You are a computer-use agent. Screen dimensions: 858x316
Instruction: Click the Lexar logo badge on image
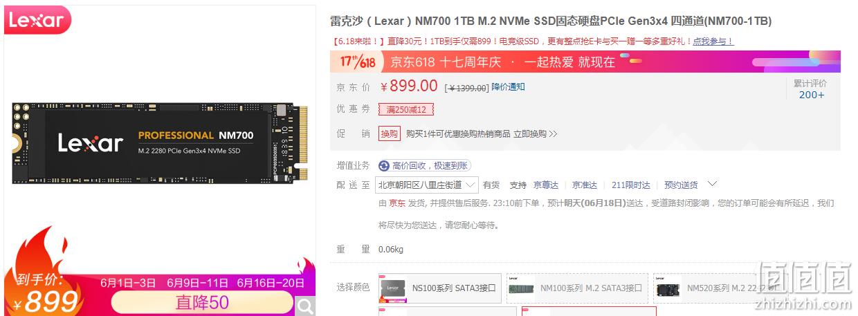pos(37,21)
